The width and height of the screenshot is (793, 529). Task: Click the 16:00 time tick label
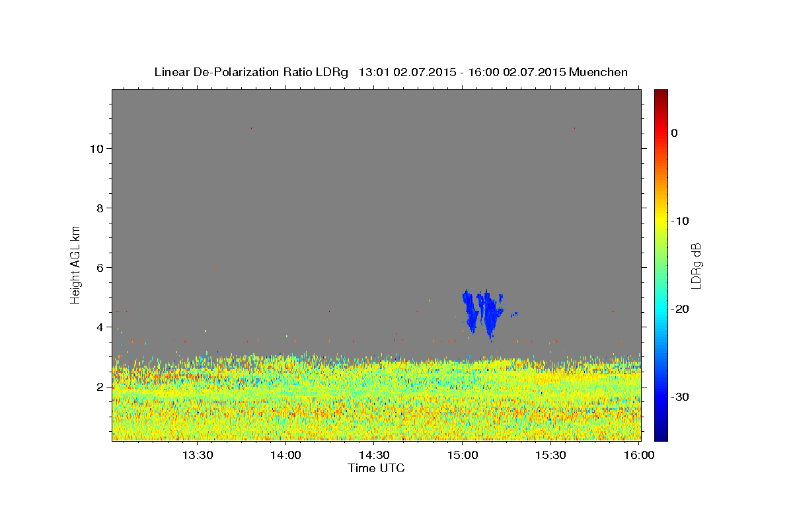639,455
